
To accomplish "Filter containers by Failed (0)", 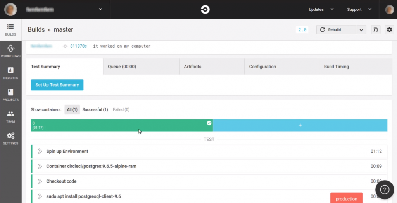I will [x=121, y=110].
